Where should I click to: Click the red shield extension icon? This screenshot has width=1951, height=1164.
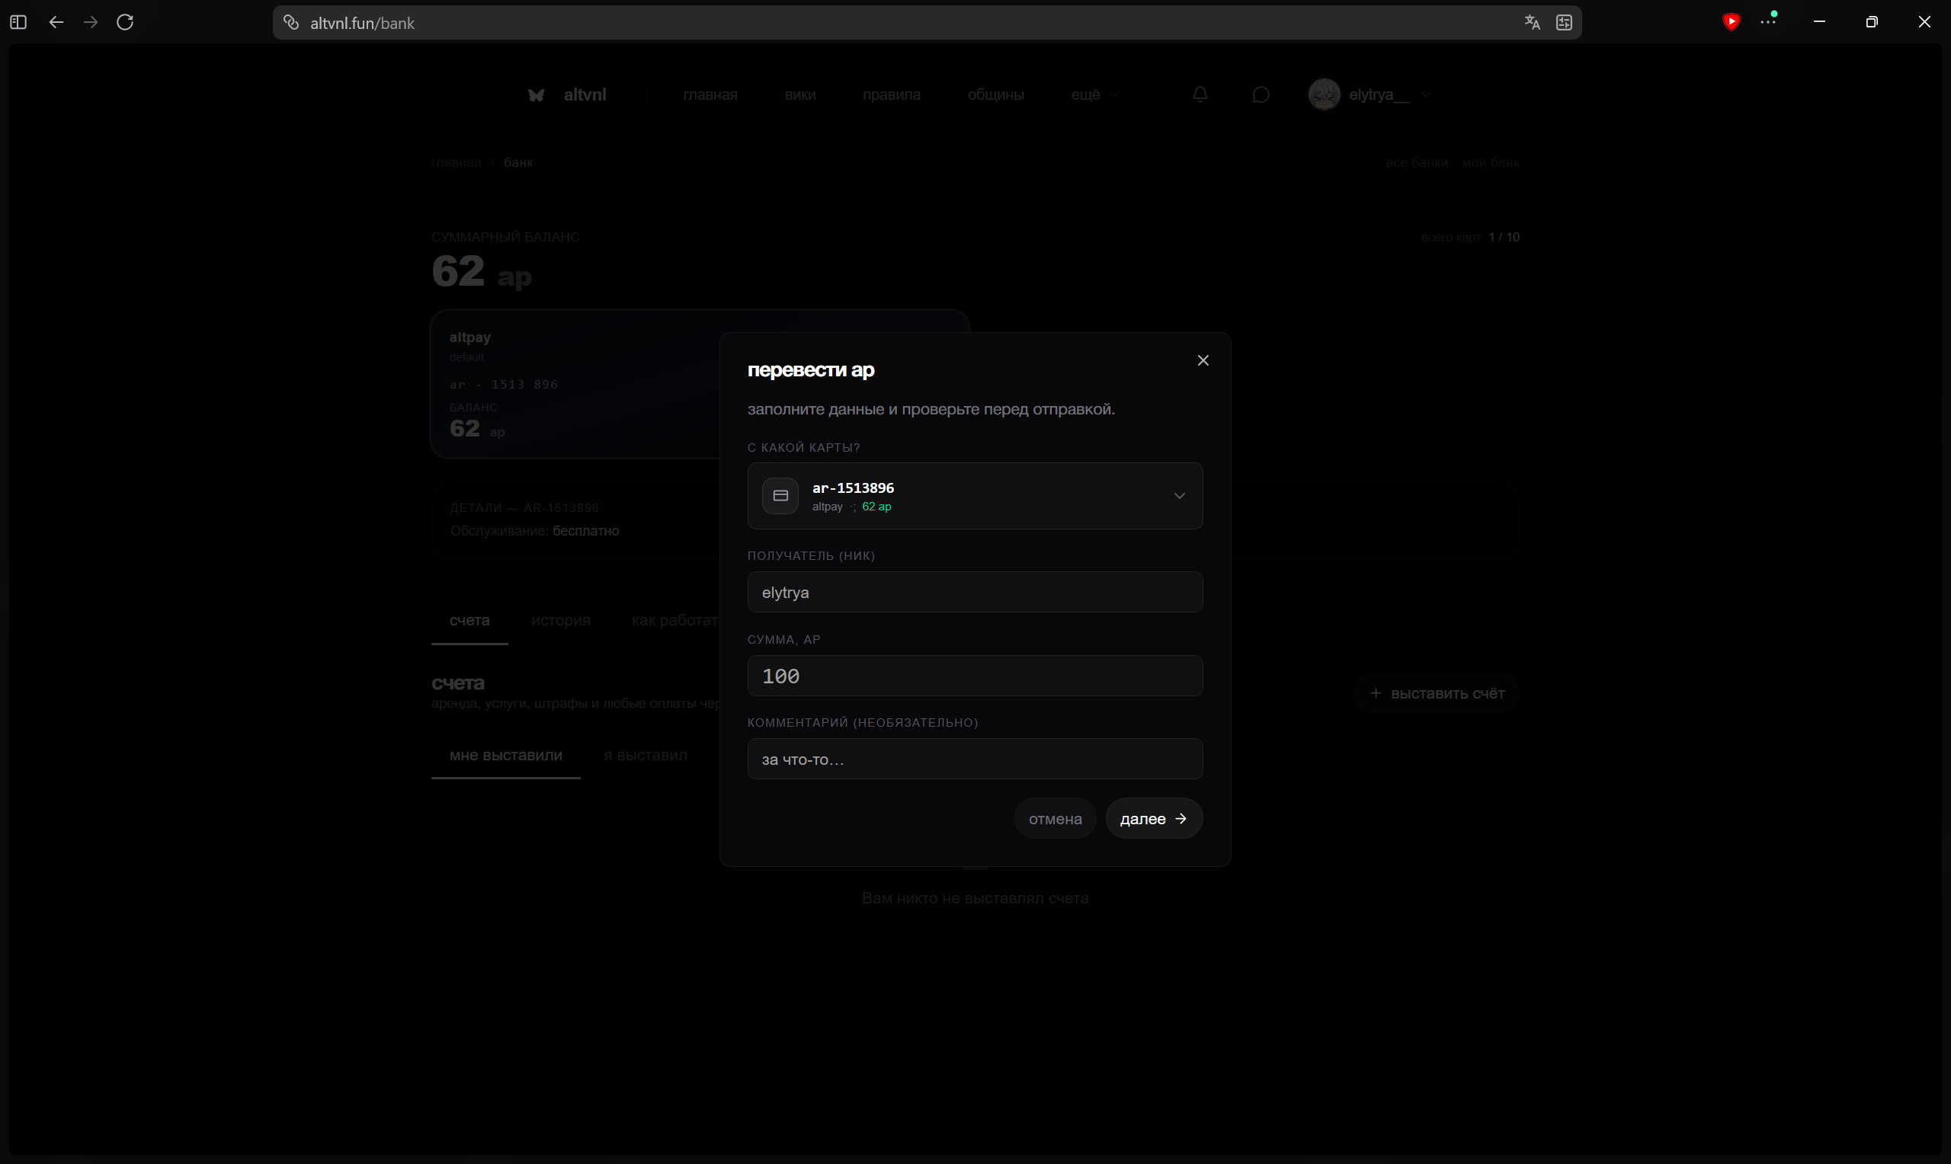click(1731, 22)
